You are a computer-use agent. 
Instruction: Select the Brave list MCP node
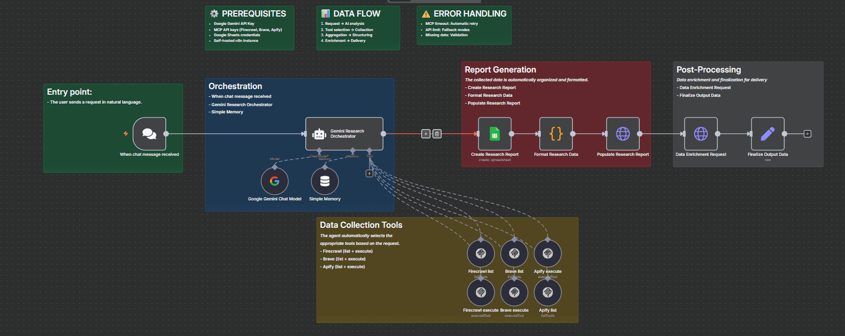514,254
